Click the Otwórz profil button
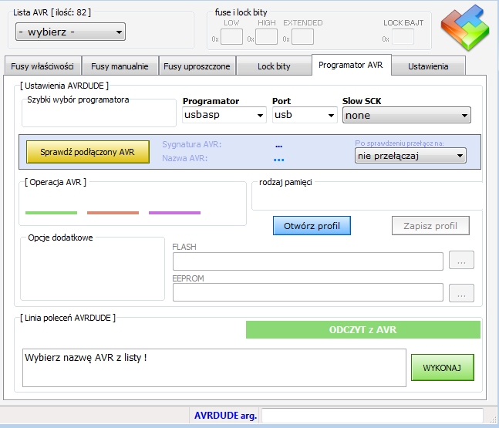Screen dimensions: 499x428 click(x=312, y=226)
